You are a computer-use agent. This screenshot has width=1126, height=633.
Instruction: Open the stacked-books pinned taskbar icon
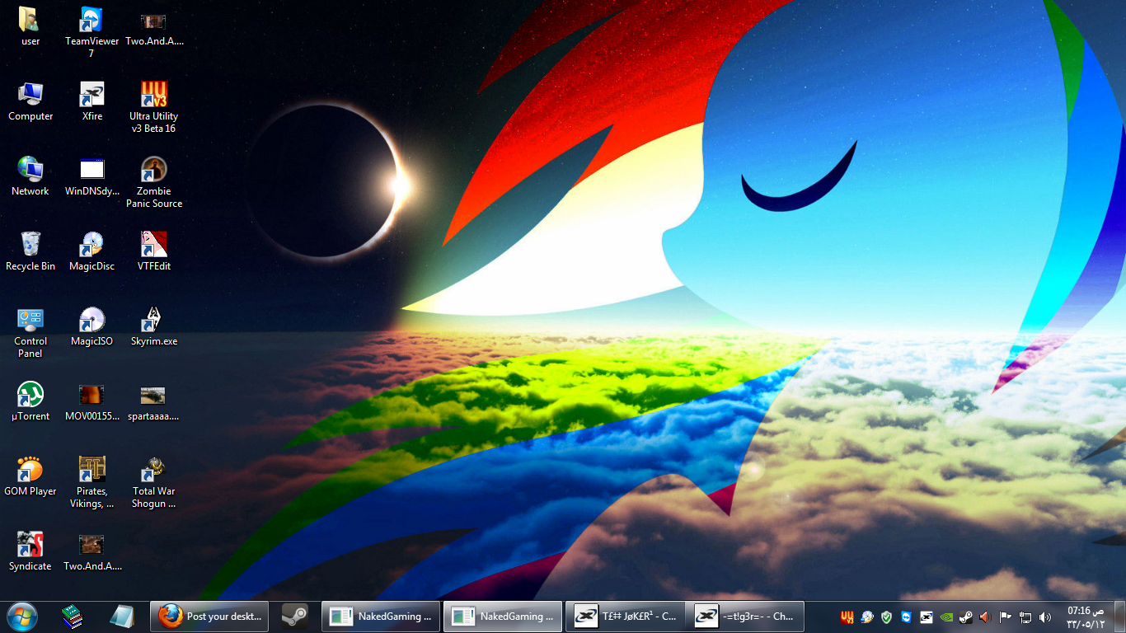[73, 616]
